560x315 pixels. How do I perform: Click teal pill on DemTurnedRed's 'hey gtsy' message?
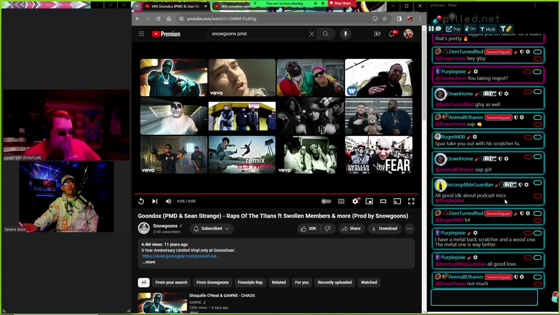[x=537, y=52]
